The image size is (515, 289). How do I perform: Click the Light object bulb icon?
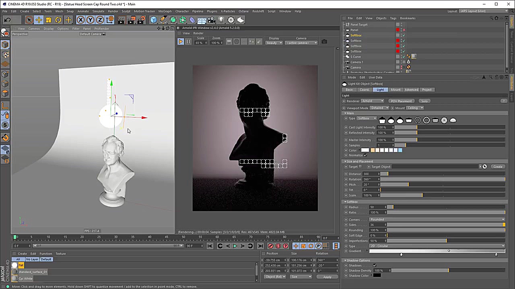(221, 20)
